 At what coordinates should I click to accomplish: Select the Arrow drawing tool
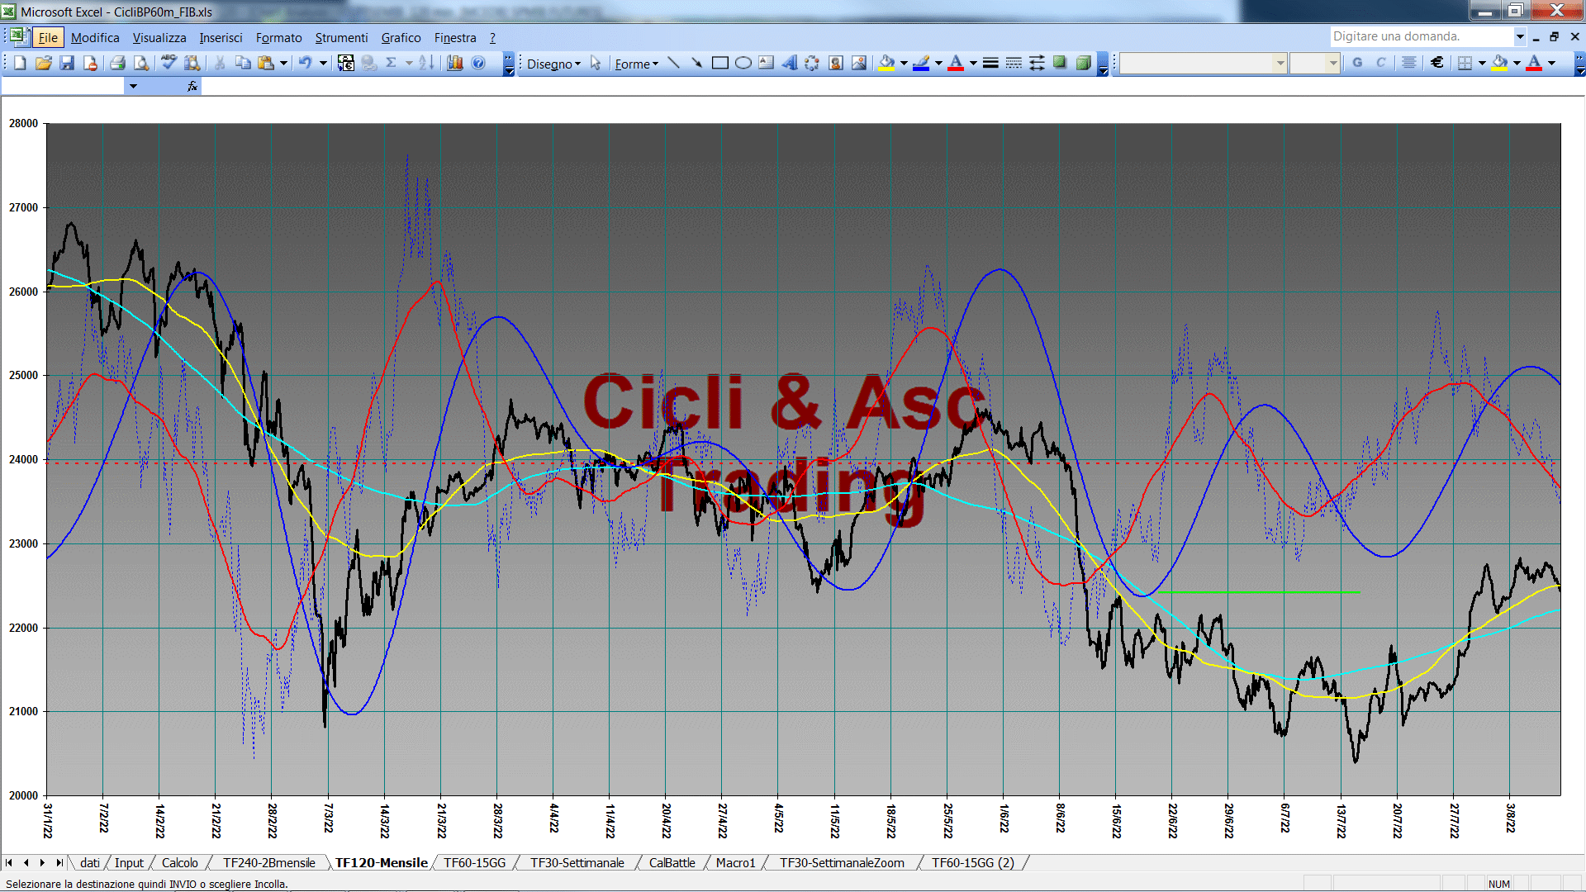(x=697, y=63)
